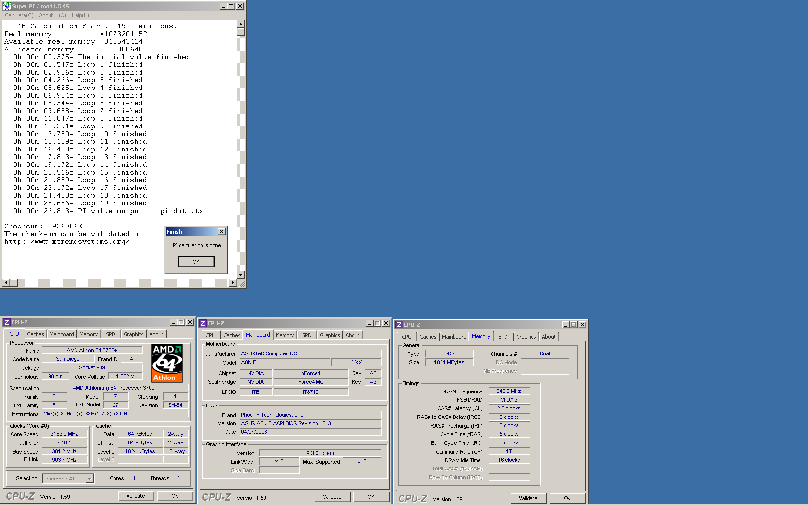Image resolution: width=808 pixels, height=505 pixels.
Task: Click the motherboard Model field A8N-E
Action: pos(285,362)
